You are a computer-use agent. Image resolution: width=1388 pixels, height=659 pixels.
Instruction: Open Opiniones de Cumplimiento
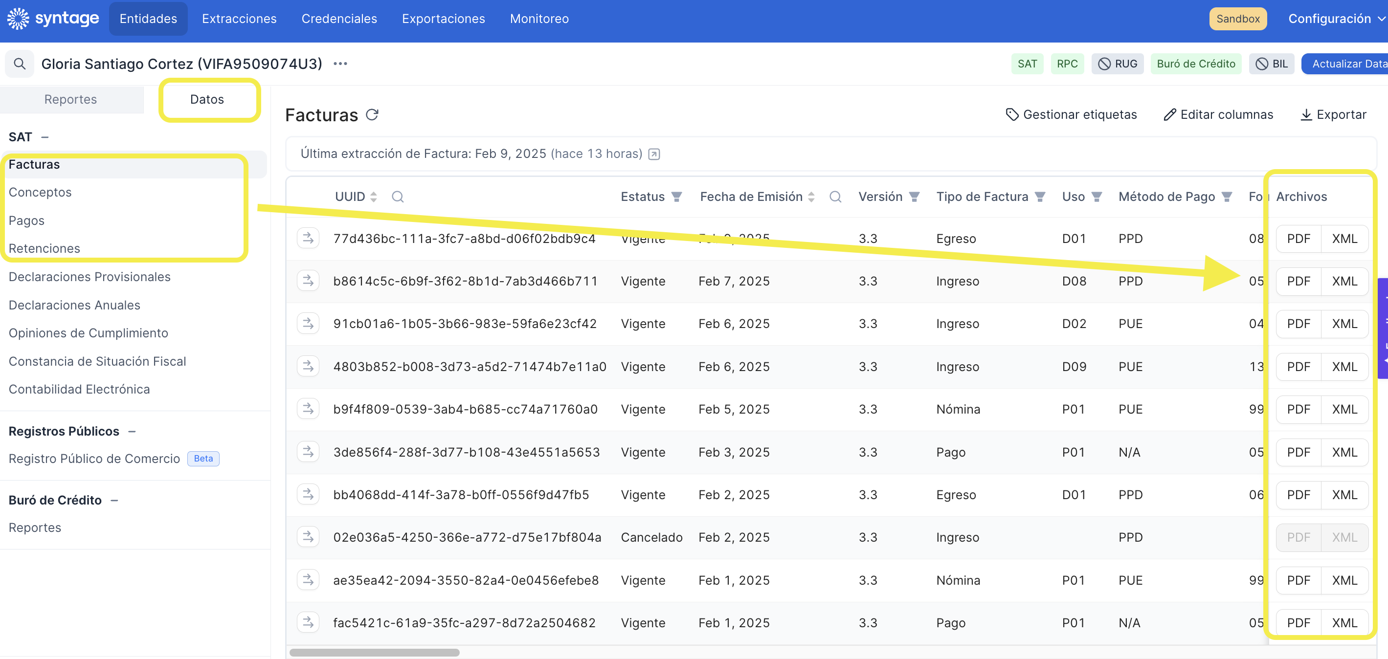(x=89, y=333)
